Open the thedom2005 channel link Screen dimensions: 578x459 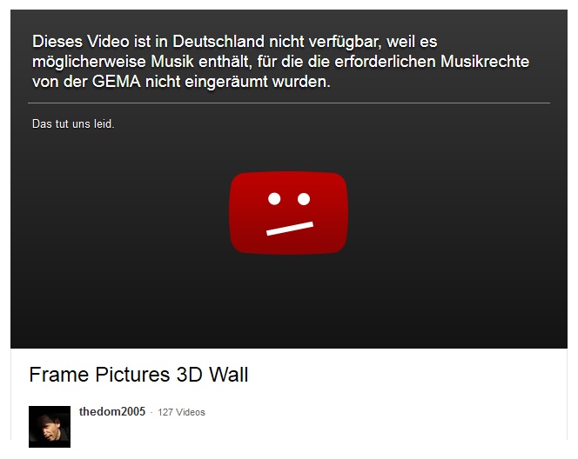click(x=112, y=411)
